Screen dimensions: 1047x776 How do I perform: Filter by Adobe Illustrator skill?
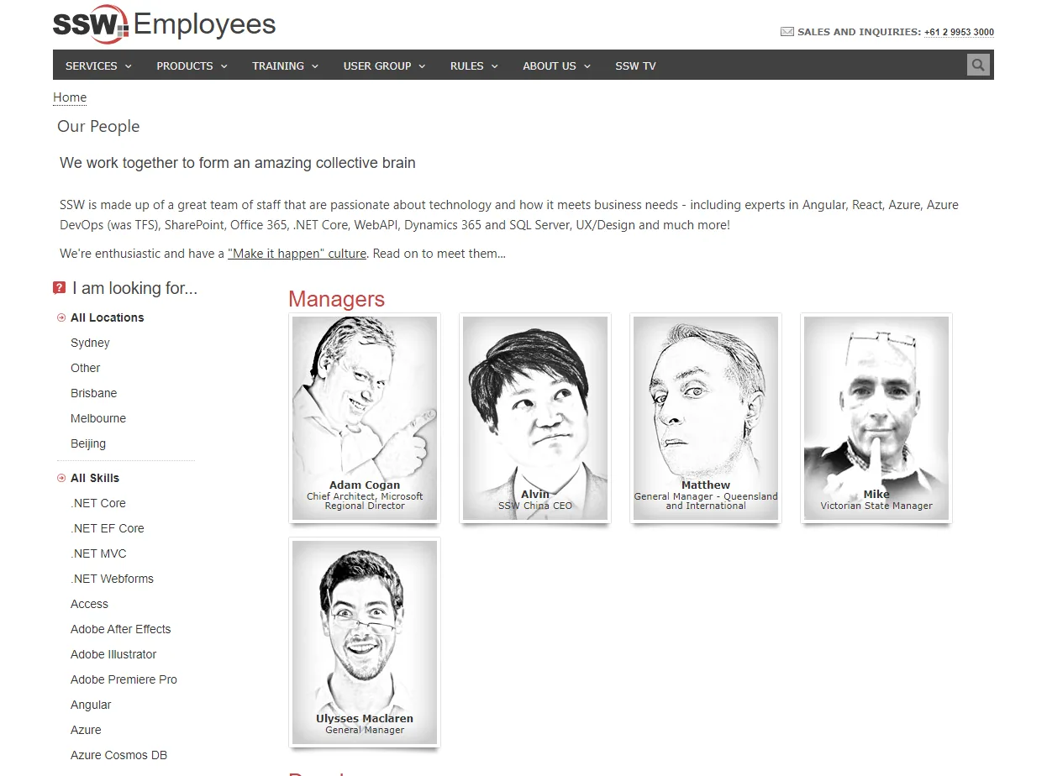pyautogui.click(x=113, y=654)
